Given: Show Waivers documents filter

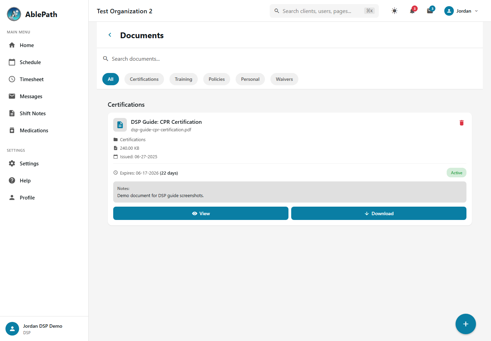Looking at the screenshot, I should pyautogui.click(x=284, y=79).
